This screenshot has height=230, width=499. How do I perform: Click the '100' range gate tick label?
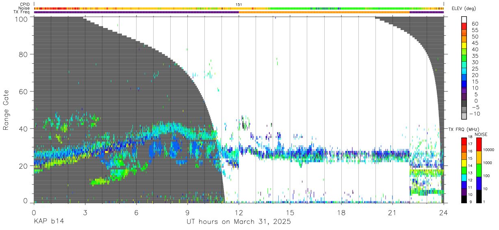point(21,19)
